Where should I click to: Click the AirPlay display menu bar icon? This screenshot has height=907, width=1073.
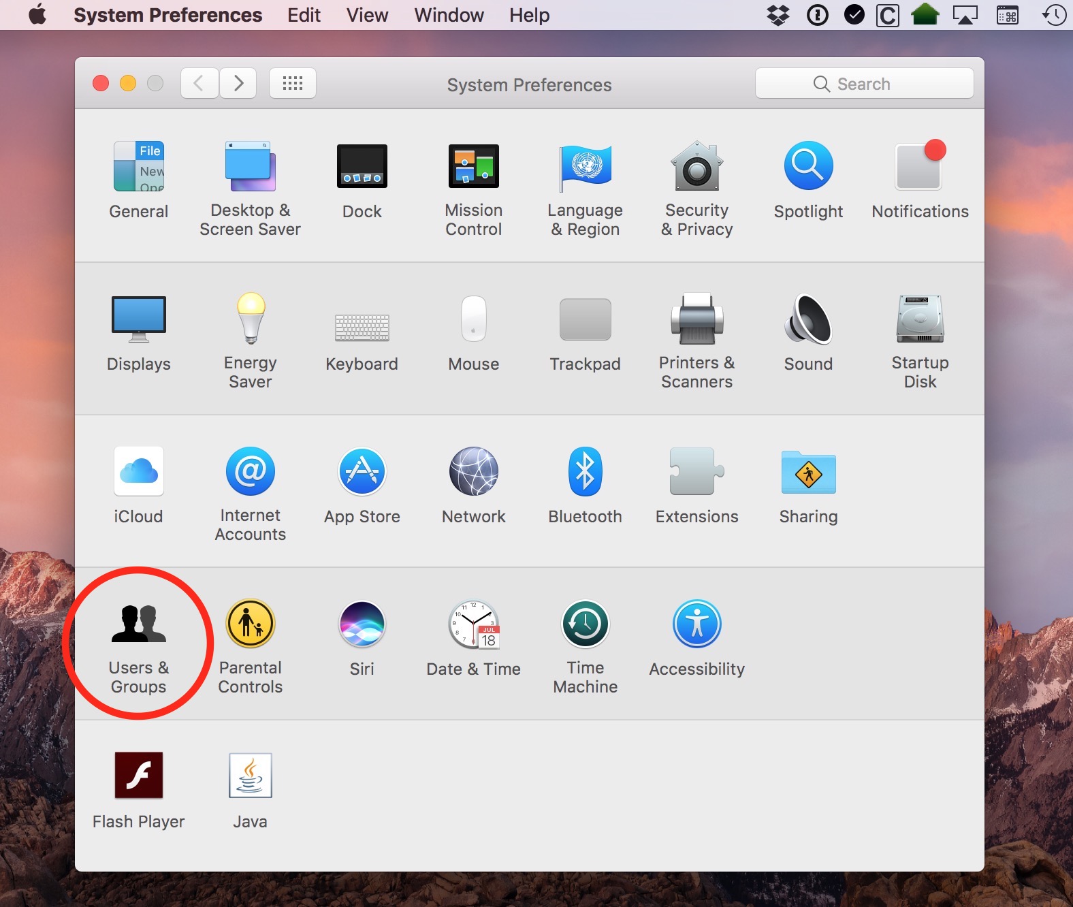(965, 15)
